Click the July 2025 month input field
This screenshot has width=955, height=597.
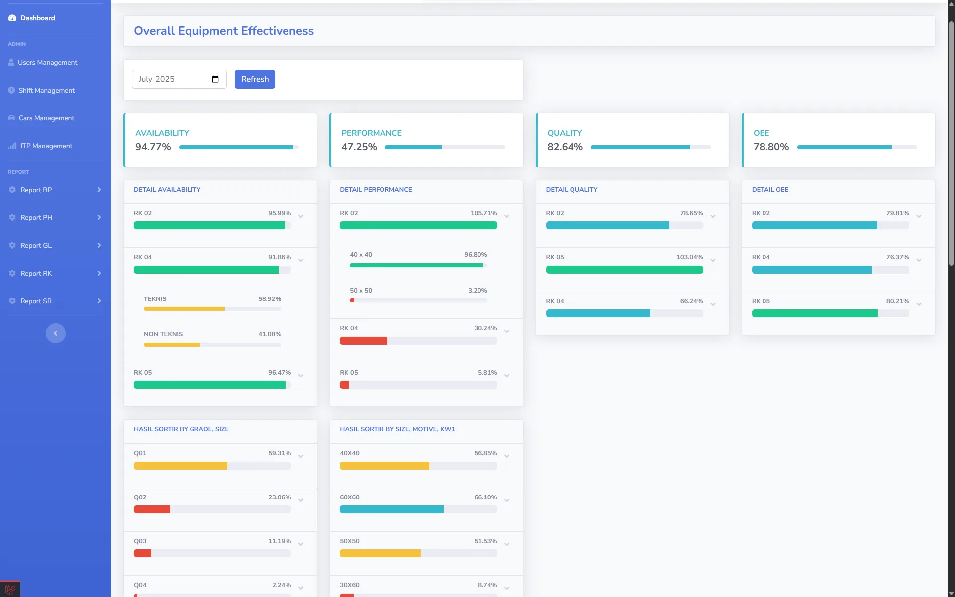[x=179, y=79]
